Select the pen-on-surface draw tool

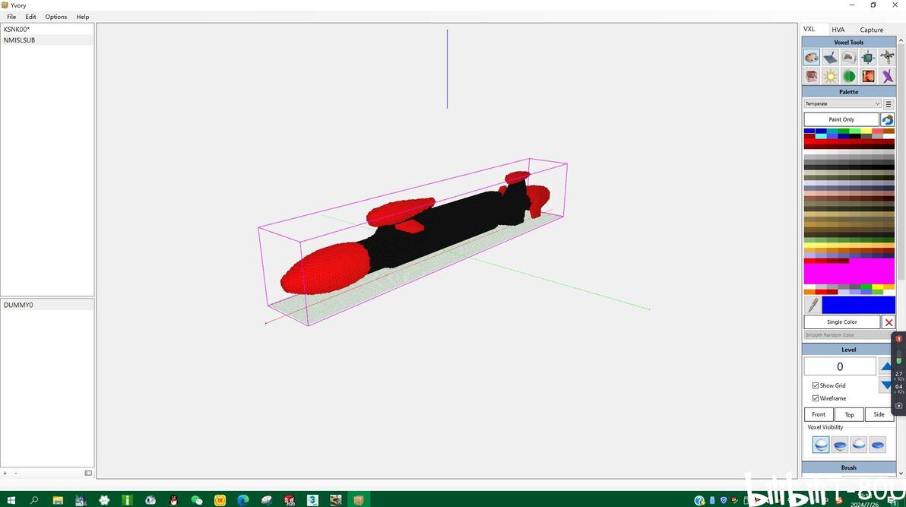click(830, 57)
